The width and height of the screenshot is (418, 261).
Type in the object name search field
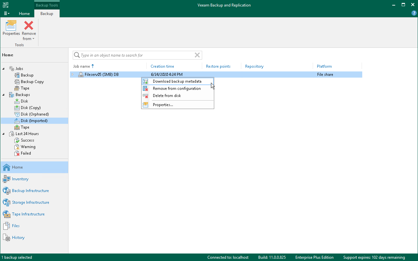[137, 55]
